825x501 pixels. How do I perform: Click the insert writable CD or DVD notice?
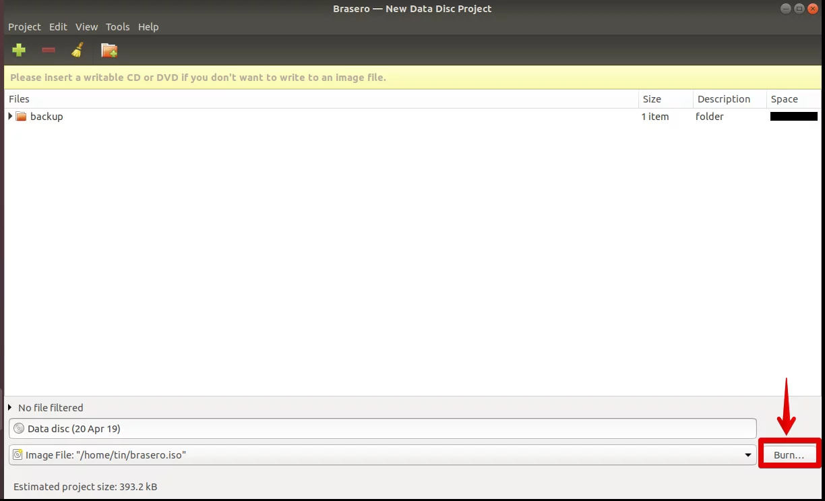pos(198,78)
